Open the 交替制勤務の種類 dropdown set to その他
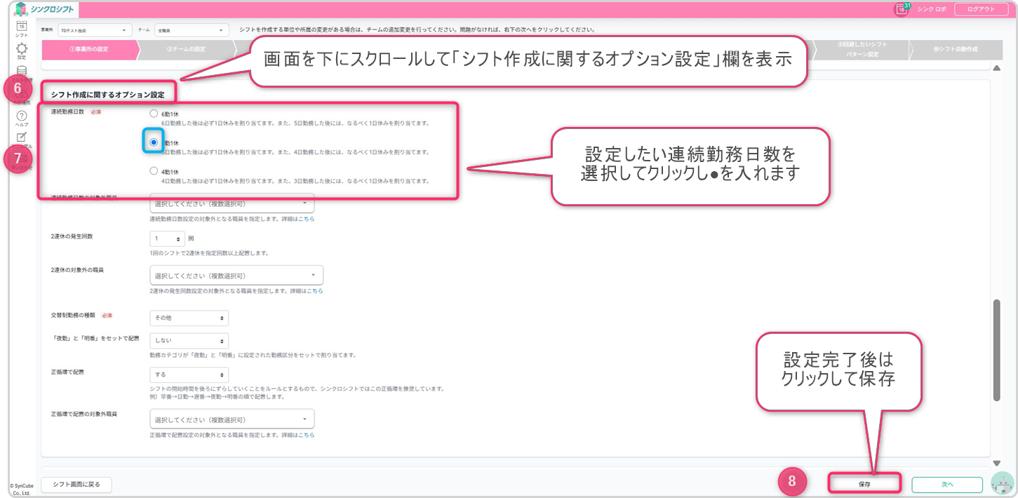Image resolution: width=1018 pixels, height=498 pixels. point(189,318)
